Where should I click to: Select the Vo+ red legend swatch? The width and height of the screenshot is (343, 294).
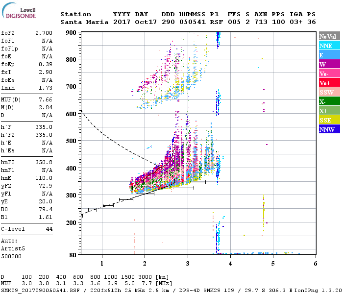(329, 83)
